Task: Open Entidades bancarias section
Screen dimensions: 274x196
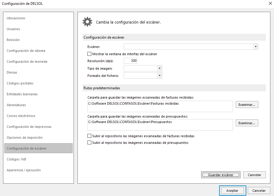Action: point(22,94)
